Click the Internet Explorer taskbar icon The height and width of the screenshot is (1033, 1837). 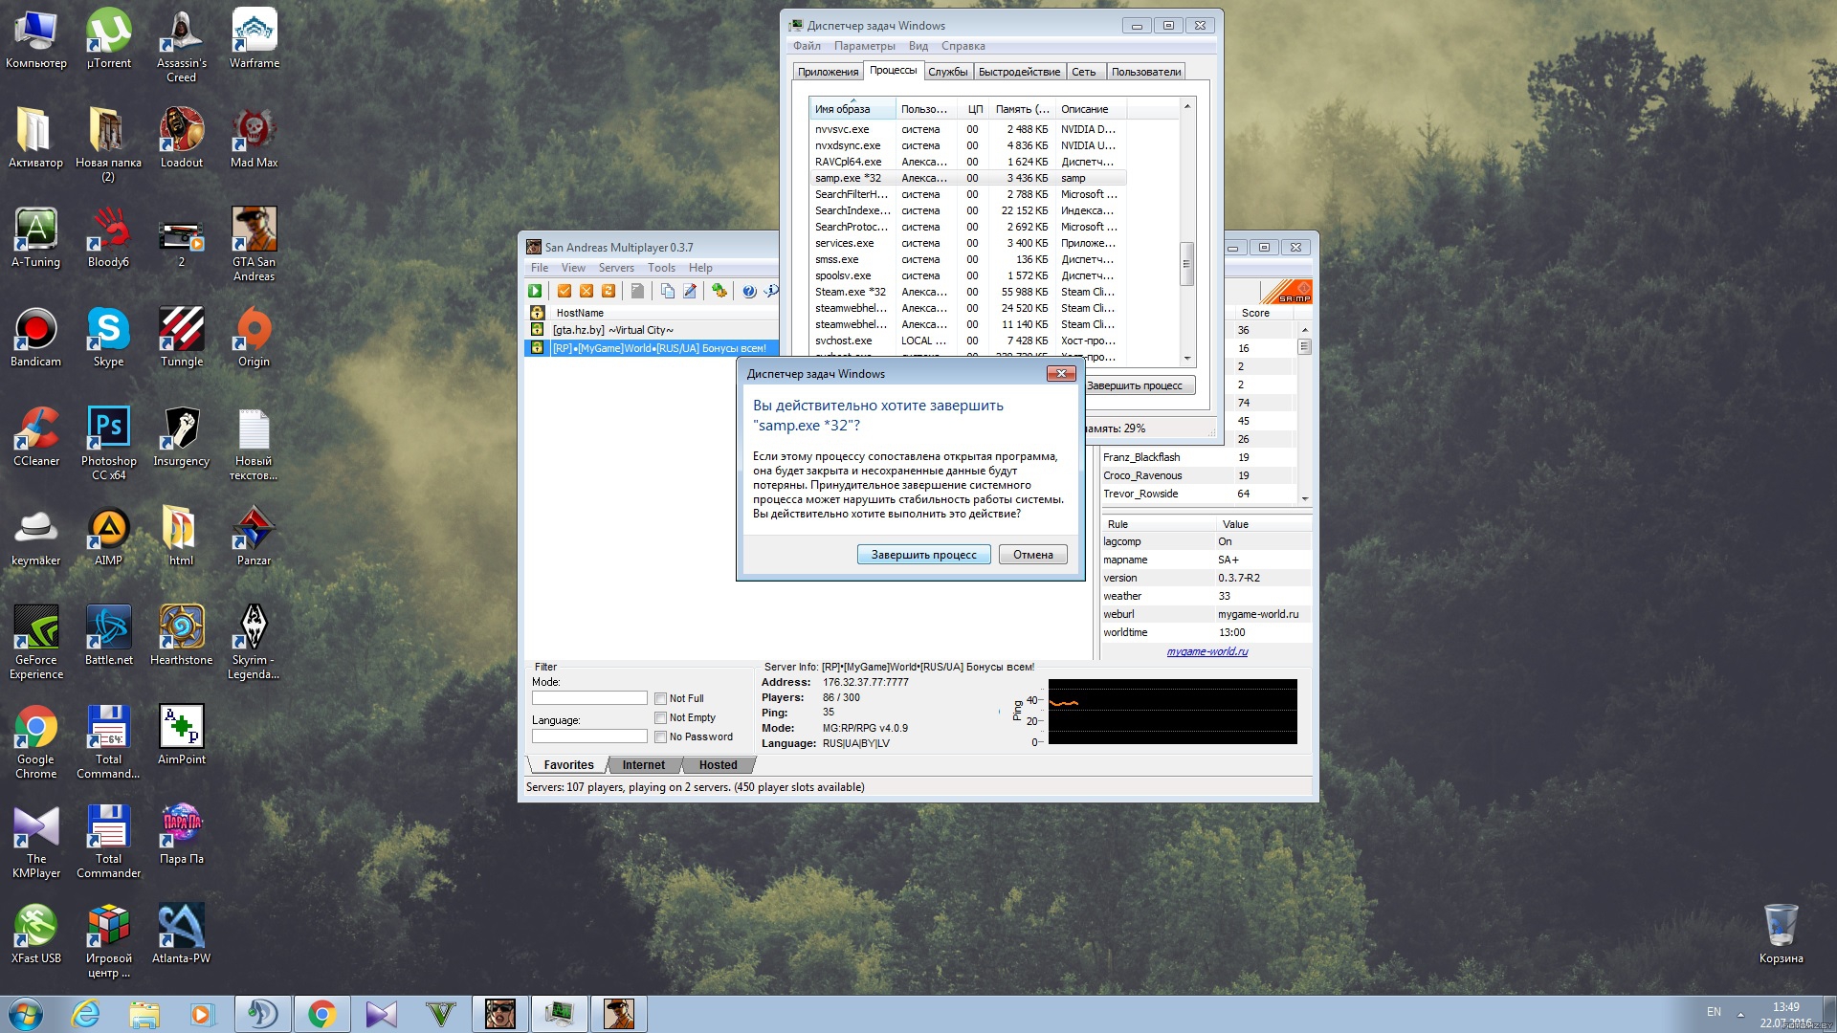[86, 1014]
